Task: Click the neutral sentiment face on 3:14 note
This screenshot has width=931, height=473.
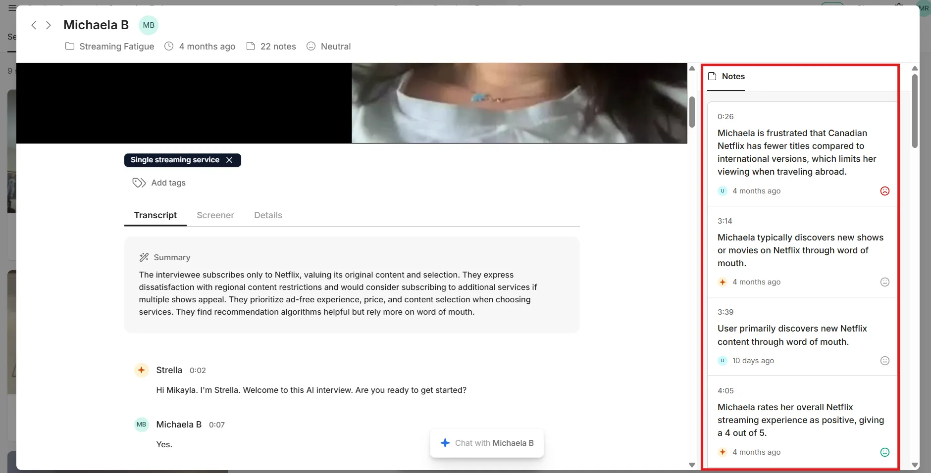Action: click(x=885, y=282)
